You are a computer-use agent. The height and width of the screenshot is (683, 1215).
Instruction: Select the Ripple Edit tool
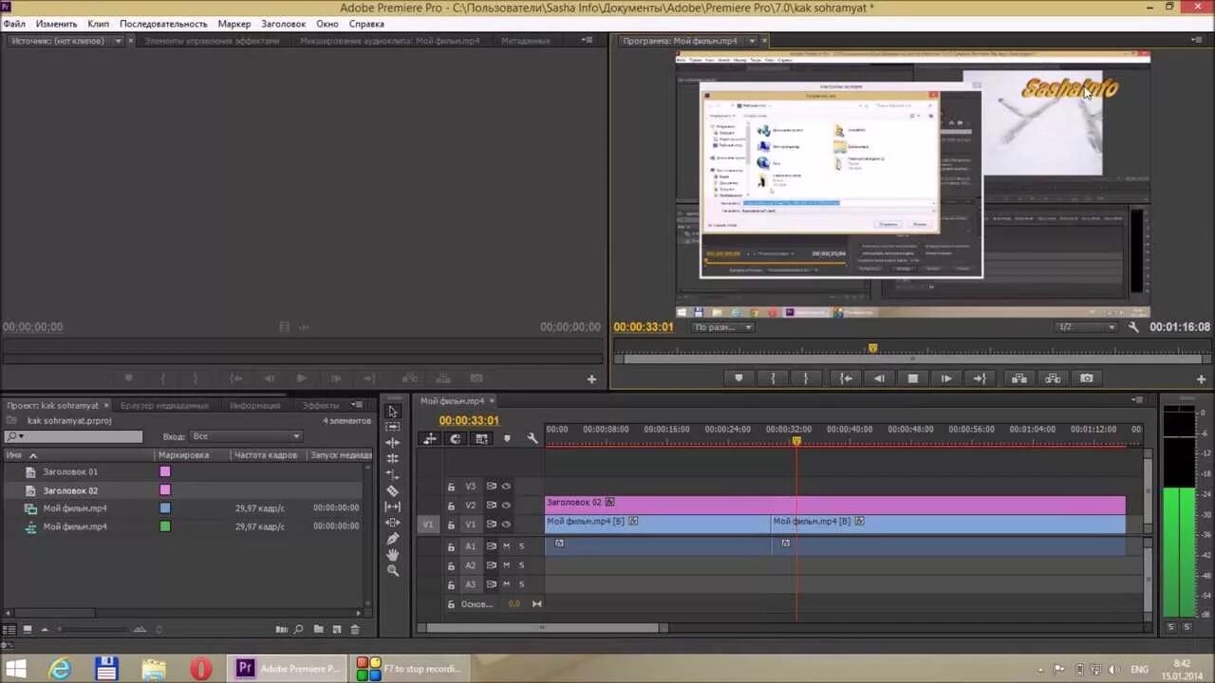point(393,443)
